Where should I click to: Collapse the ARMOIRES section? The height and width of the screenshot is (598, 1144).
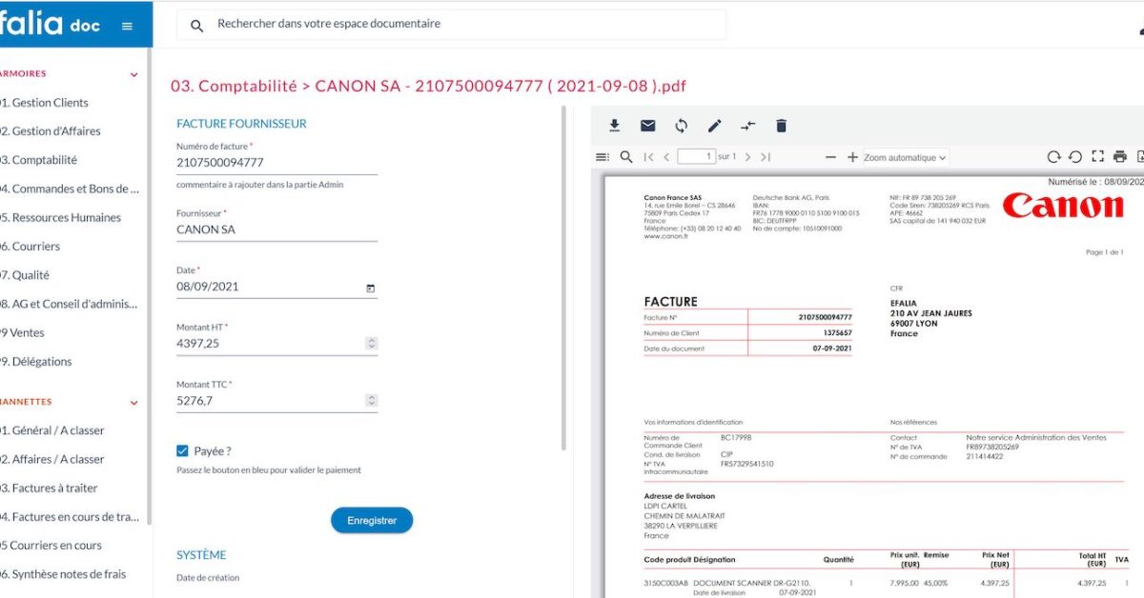pos(133,73)
